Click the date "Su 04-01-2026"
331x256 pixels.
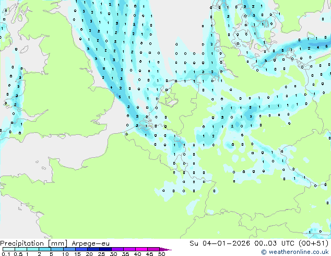tap(220, 243)
